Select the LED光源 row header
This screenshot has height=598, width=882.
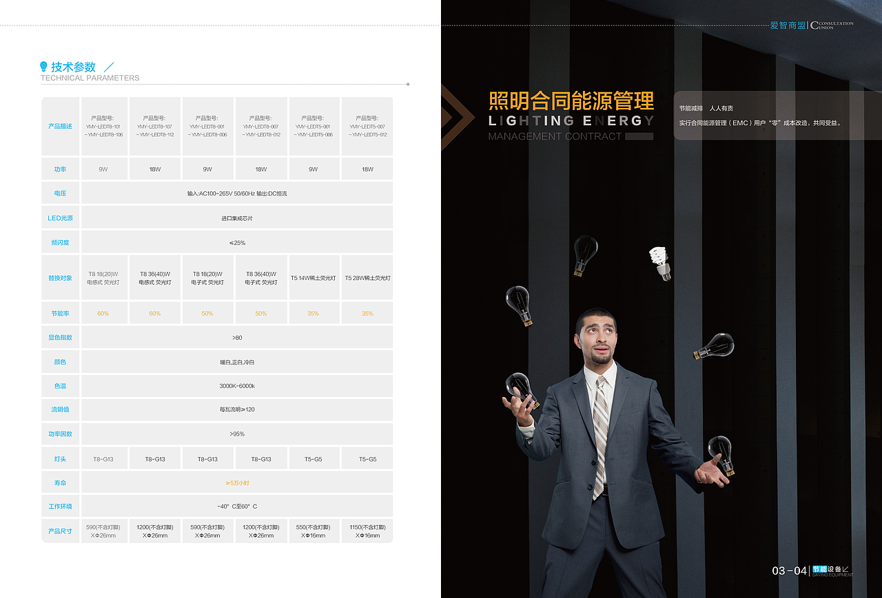60,218
